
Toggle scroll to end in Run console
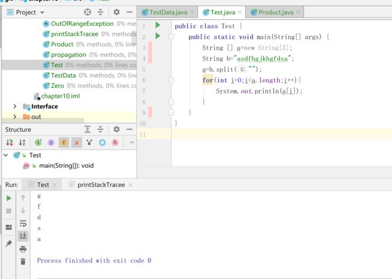[x=23, y=236]
